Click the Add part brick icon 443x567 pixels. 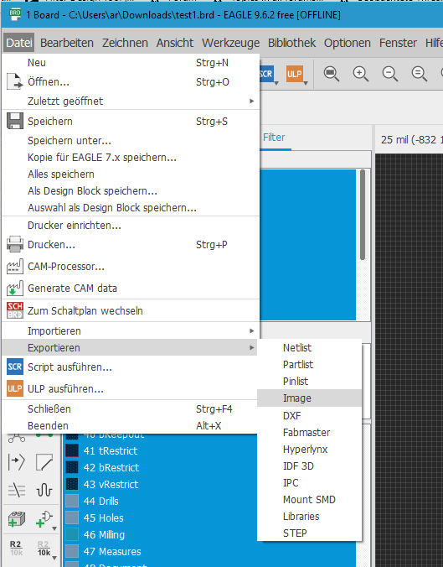tap(16, 519)
